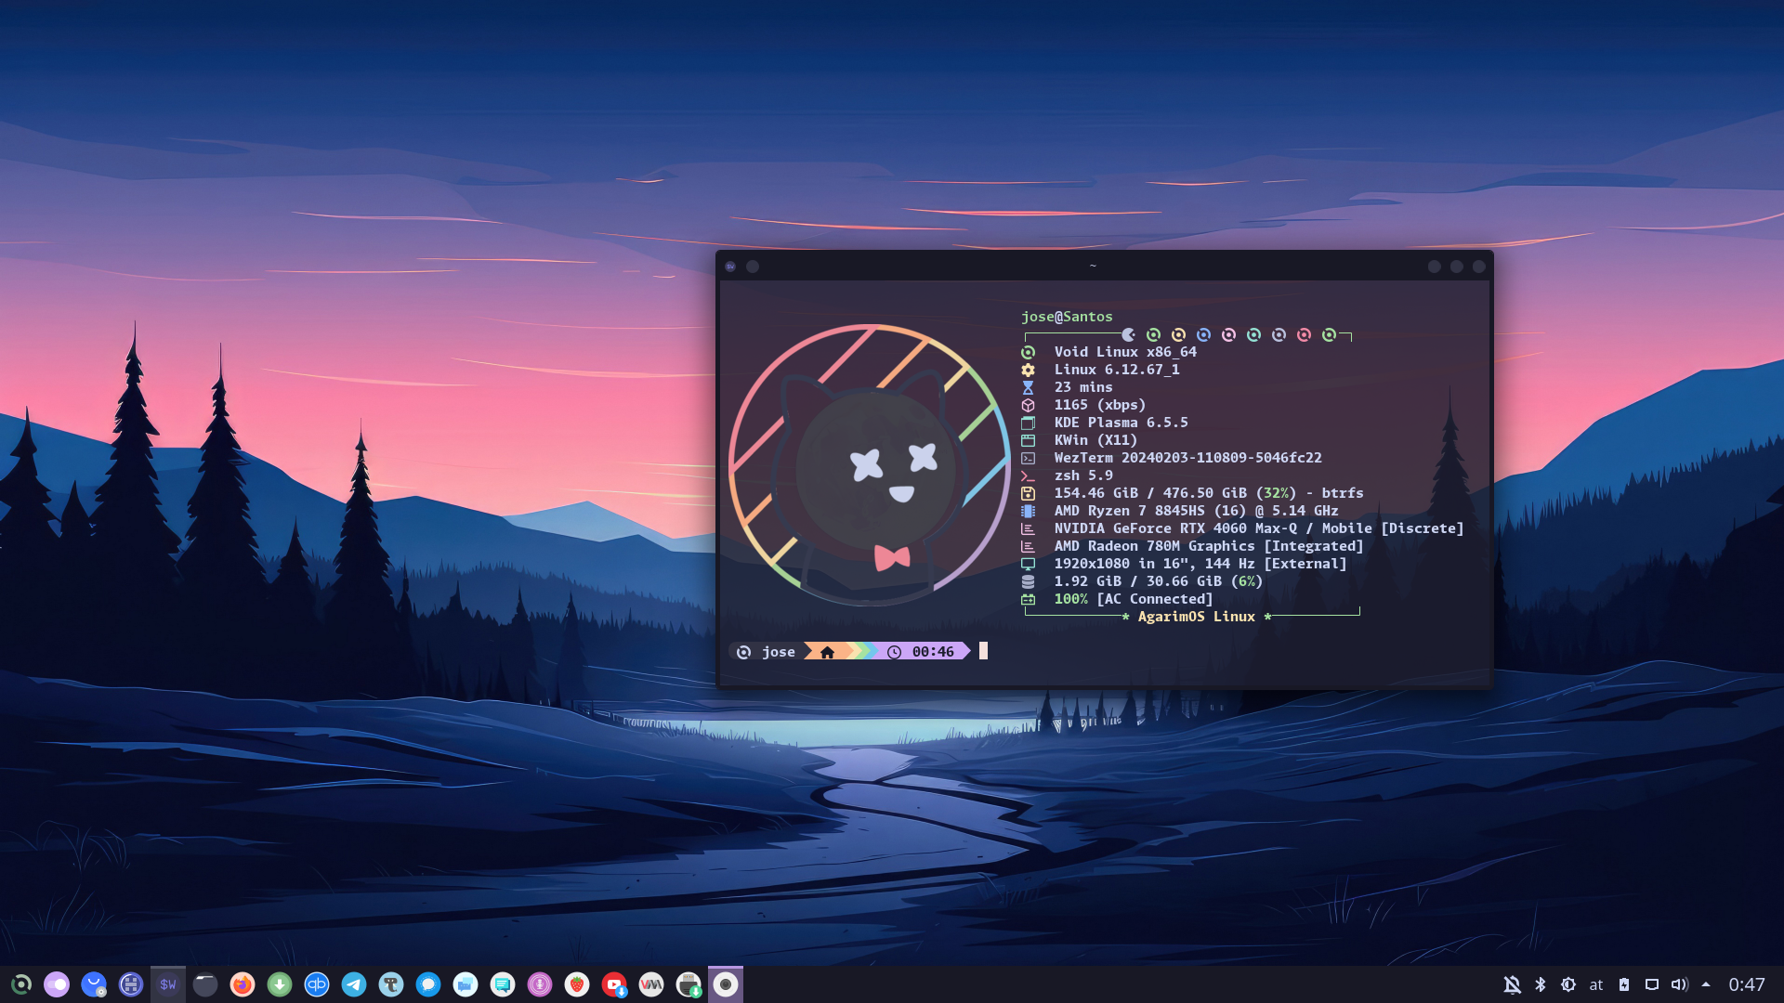Toggle Bluetooth from the system tray
1784x1003 pixels.
(1541, 984)
